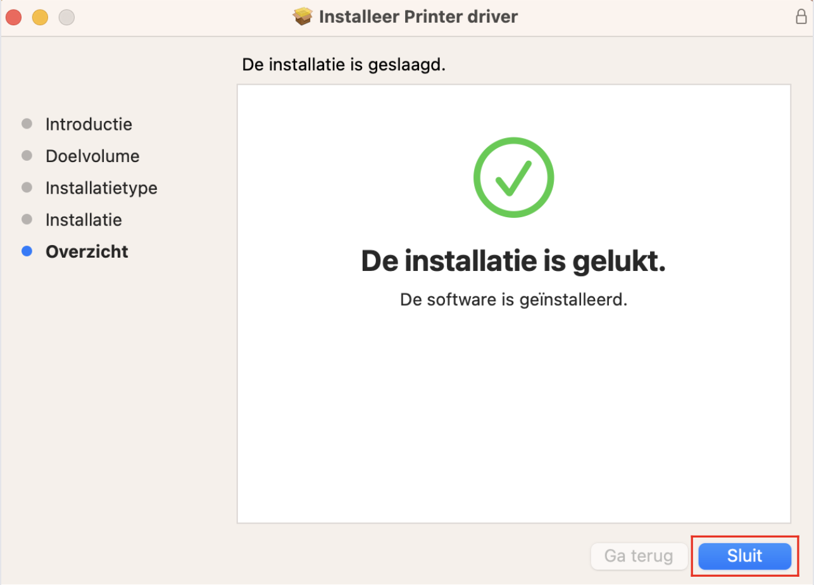
Task: Click the 'Installeer Printer driver' window title
Action: [418, 16]
